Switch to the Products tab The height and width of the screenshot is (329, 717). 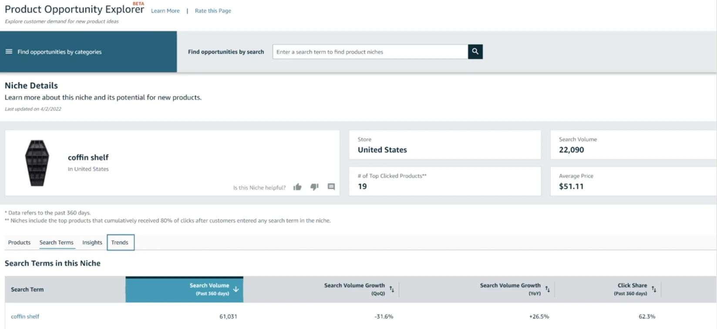pyautogui.click(x=19, y=243)
